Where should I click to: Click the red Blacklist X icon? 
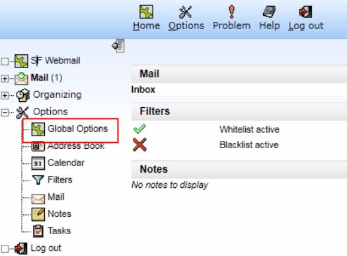tap(139, 145)
